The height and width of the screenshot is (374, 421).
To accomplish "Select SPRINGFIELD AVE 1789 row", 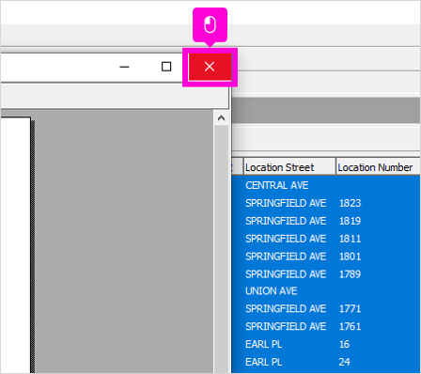I will coord(326,274).
